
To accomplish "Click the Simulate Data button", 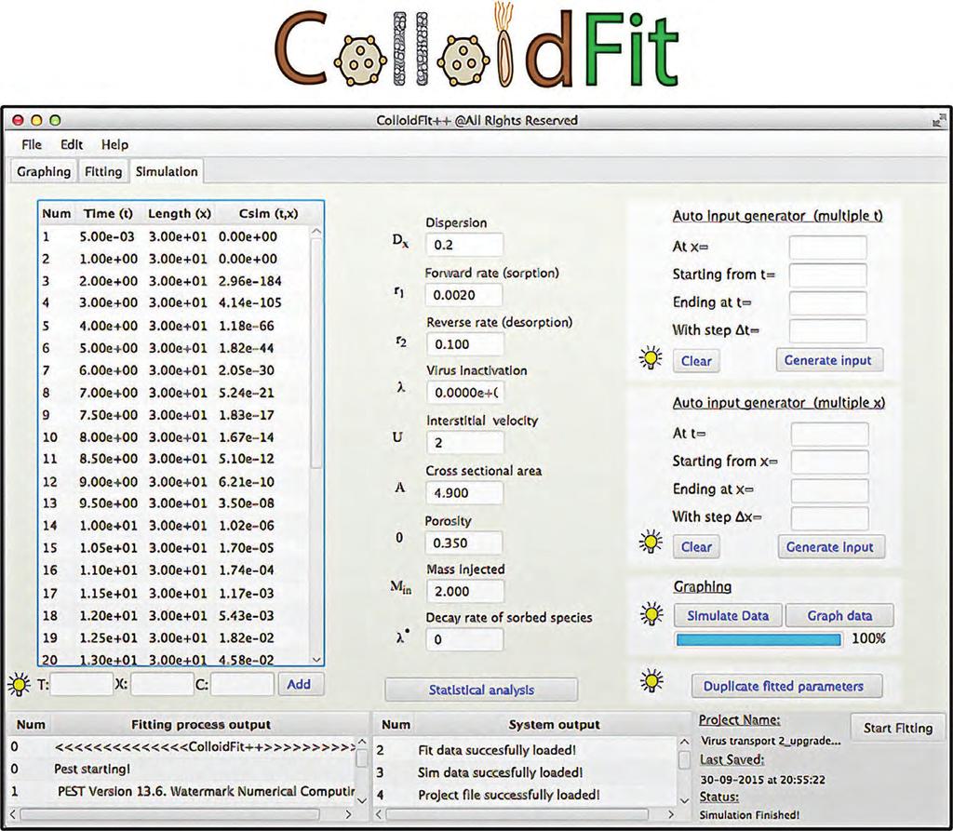I will 728,616.
